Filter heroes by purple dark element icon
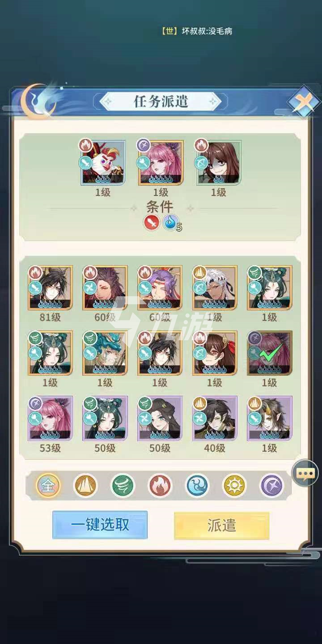Viewport: 322px width, 644px height. click(x=272, y=486)
